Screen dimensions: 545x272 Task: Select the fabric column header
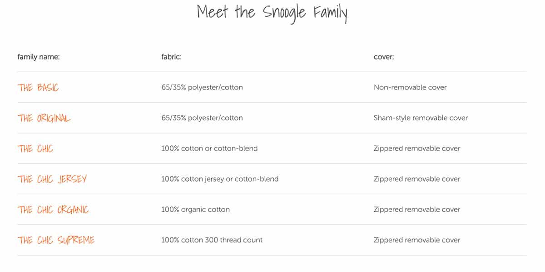[171, 57]
